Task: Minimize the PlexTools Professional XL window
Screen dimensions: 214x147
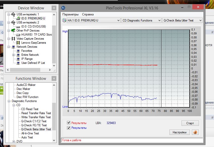Action: click(x=182, y=7)
